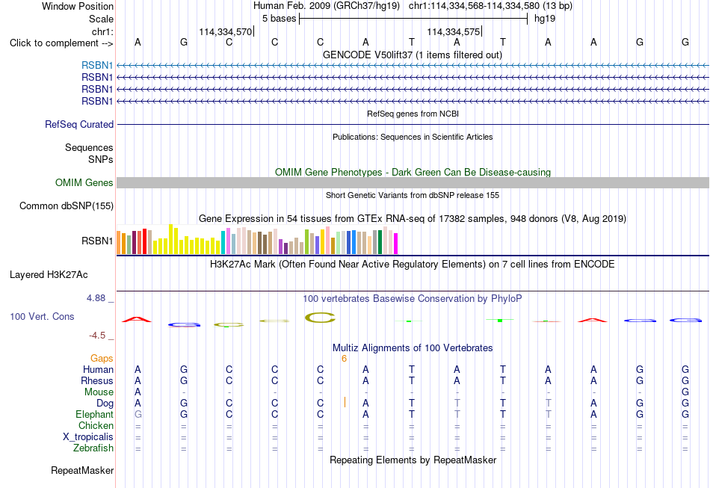Click 'Multiz Alignments of 100 Vertebrates' title
Image resolution: width=710 pixels, height=488 pixels.
click(413, 348)
